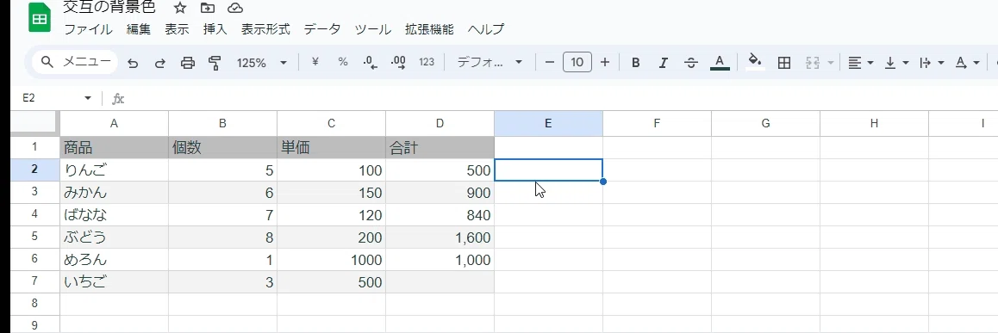
Task: Decrease decimal places
Action: point(371,62)
